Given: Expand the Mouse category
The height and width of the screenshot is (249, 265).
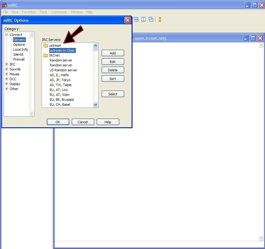Looking at the screenshot, I should point(6,74).
